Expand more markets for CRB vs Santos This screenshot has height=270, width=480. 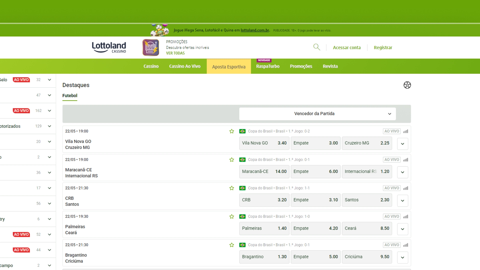tap(402, 200)
